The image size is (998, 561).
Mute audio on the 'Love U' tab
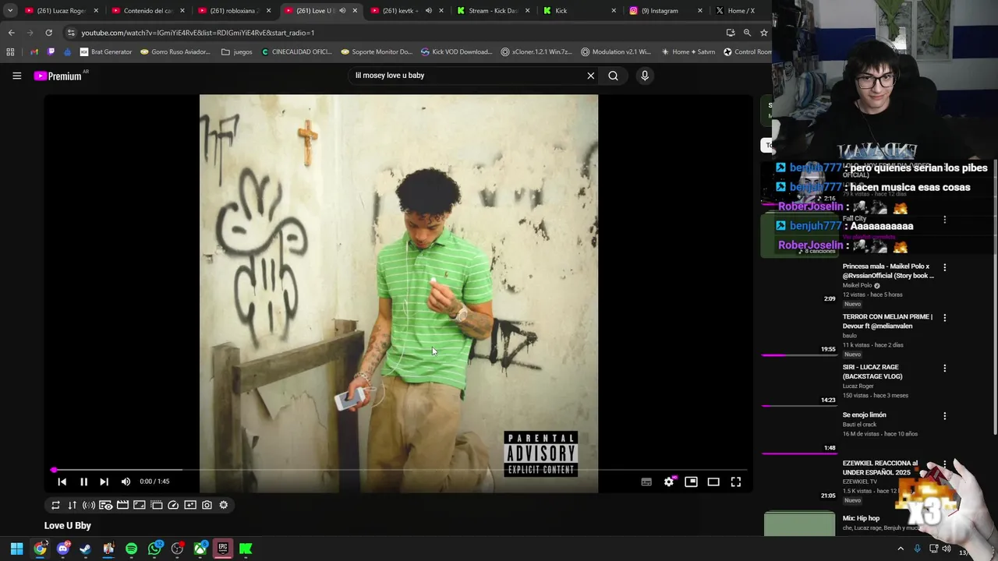(342, 11)
